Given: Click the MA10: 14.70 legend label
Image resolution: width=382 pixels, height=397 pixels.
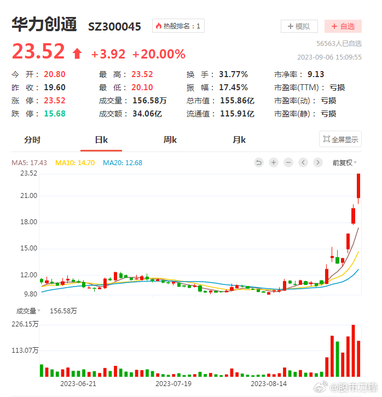Looking at the screenshot, I should pyautogui.click(x=75, y=162).
